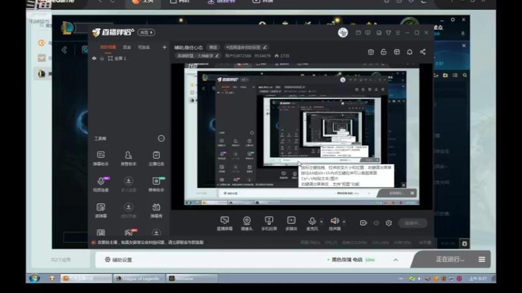Click the 连接中 start stream button

click(413, 223)
